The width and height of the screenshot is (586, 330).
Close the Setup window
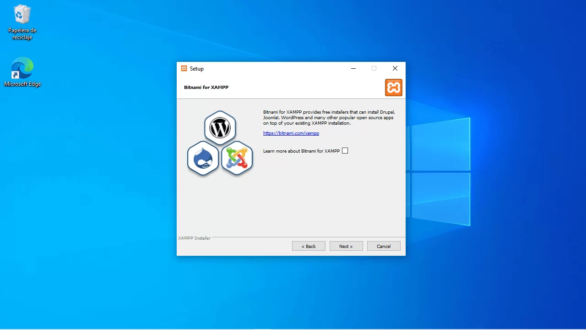(x=395, y=69)
